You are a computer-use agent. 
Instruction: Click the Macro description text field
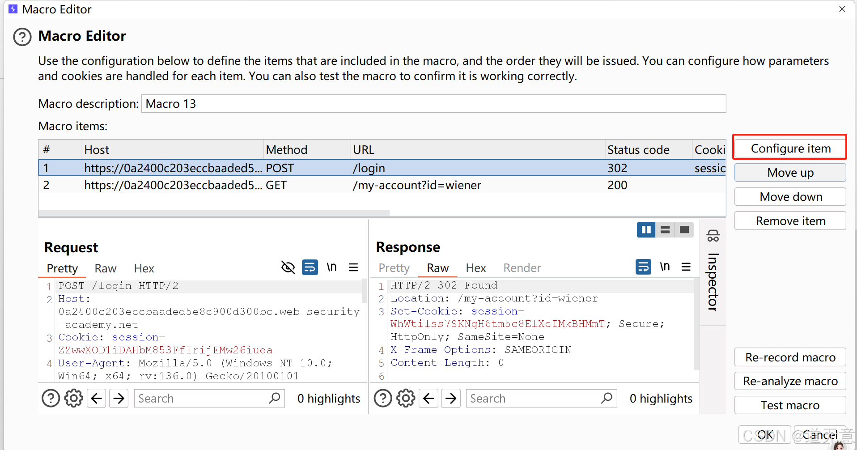[433, 104]
